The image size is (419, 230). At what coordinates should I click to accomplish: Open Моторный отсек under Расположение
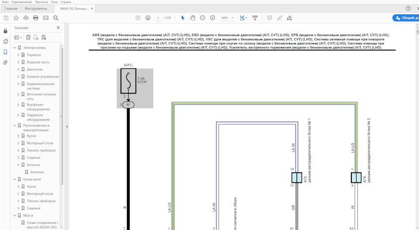click(x=40, y=143)
